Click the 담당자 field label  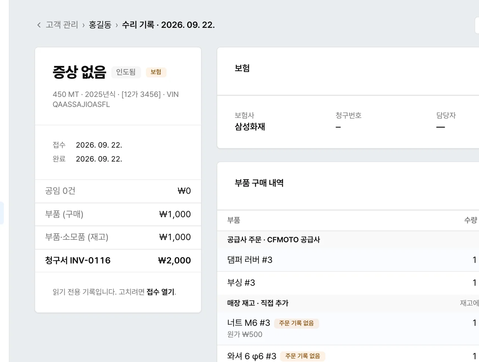click(x=446, y=115)
